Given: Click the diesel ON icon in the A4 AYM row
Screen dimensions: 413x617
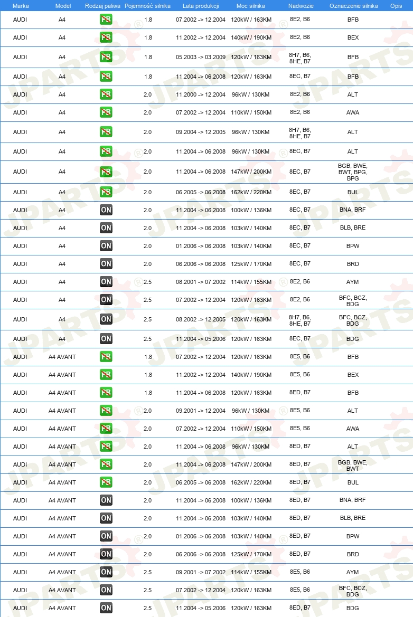Looking at the screenshot, I should pos(106,282).
